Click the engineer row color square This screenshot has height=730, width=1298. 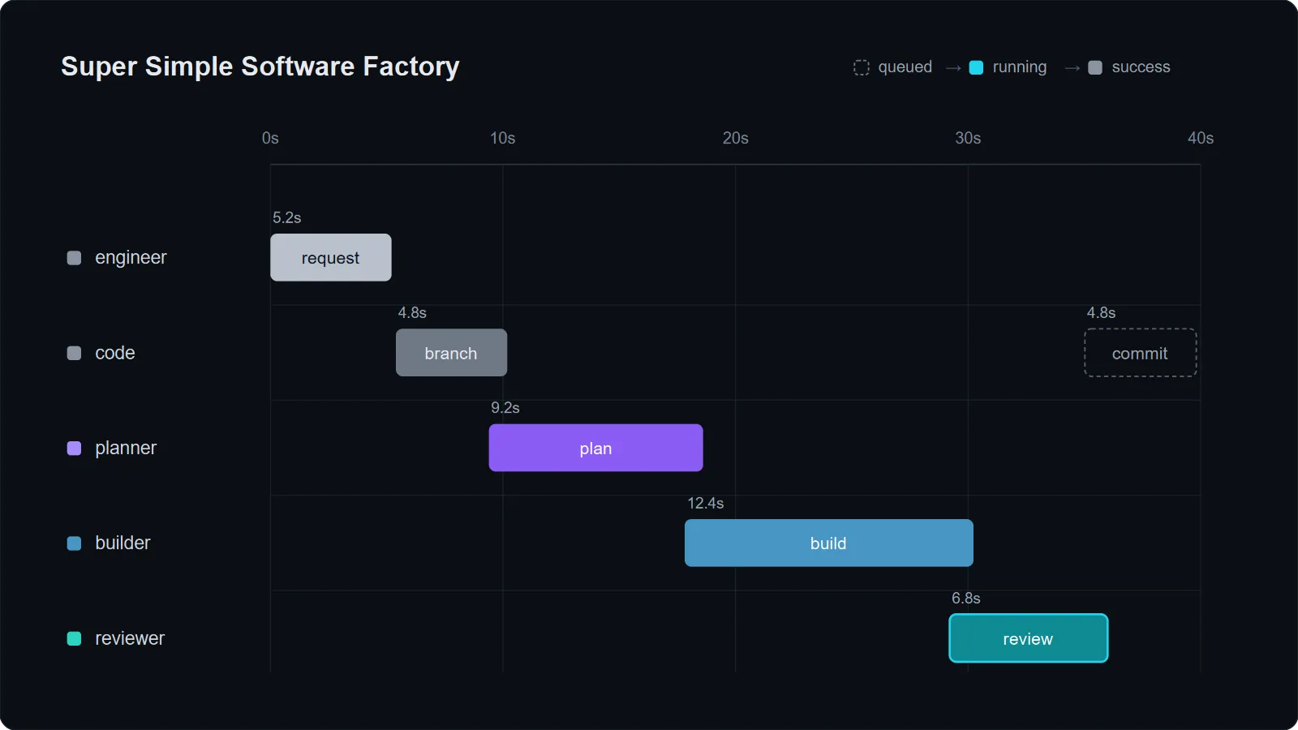click(x=74, y=258)
